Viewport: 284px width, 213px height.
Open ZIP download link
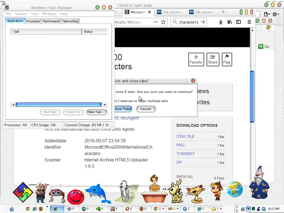click(x=179, y=162)
